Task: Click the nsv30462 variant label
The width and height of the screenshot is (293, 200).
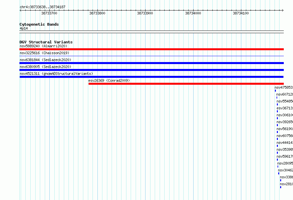Action: (x=285, y=170)
